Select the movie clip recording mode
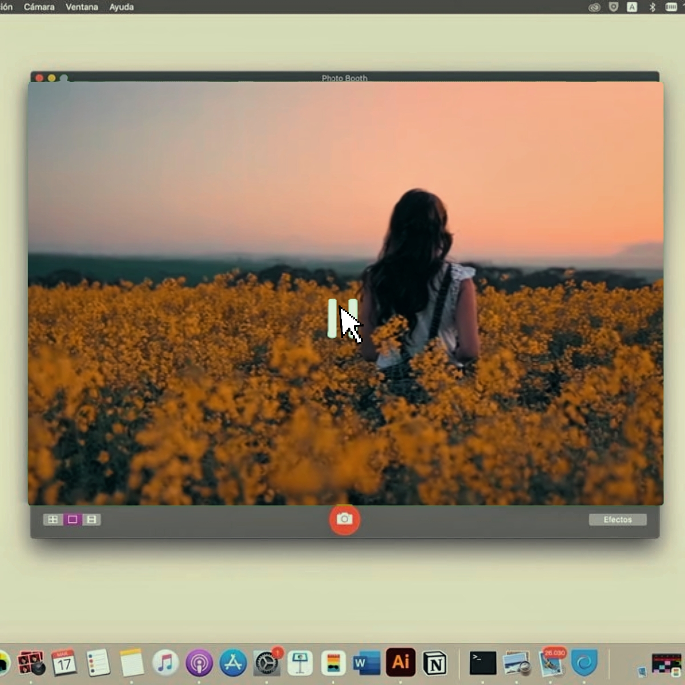 [x=91, y=519]
